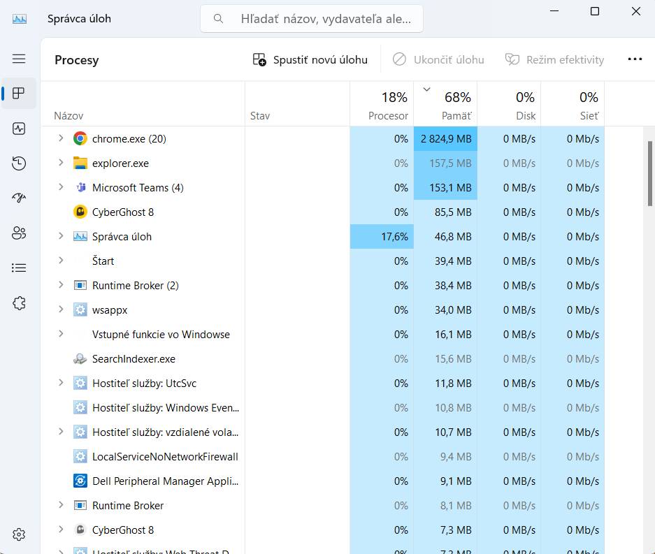
Task: Expand the Štart process row
Action: tap(61, 261)
